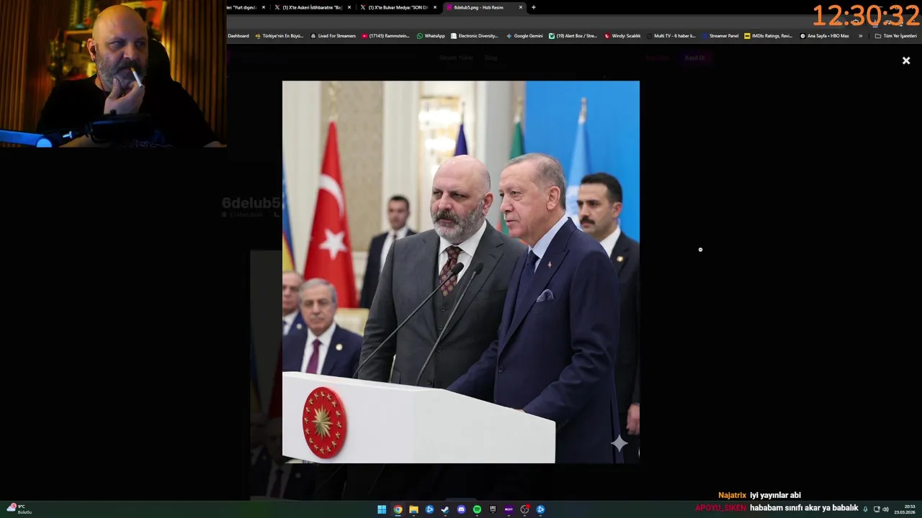This screenshot has height=518, width=922.
Task: Open the (19) Alert Box / Stre... bookmark
Action: (573, 36)
